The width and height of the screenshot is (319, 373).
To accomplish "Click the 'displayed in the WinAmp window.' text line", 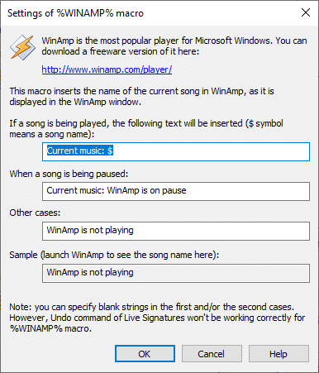I will (x=75, y=102).
